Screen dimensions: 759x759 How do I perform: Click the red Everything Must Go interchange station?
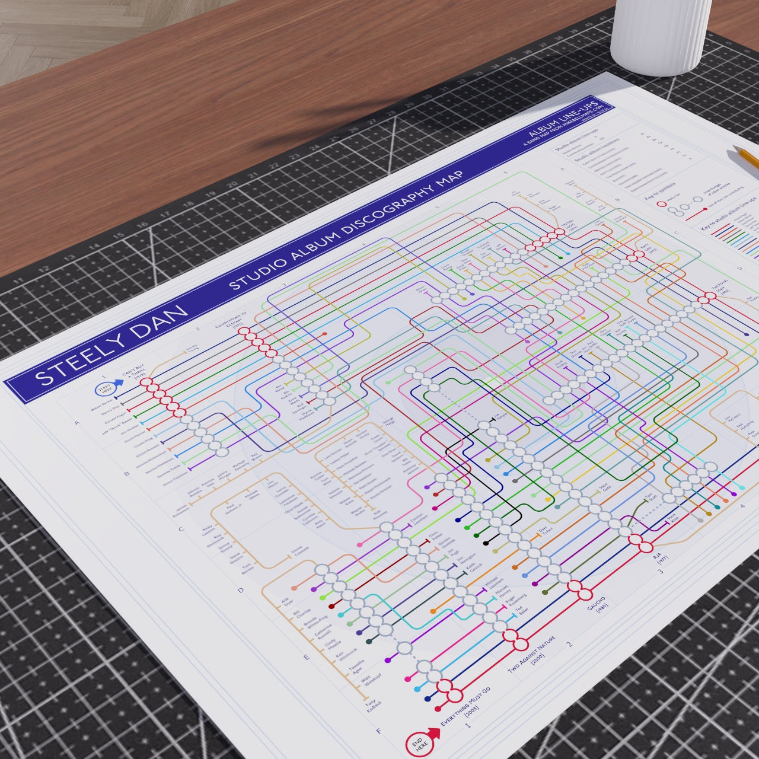(449, 691)
